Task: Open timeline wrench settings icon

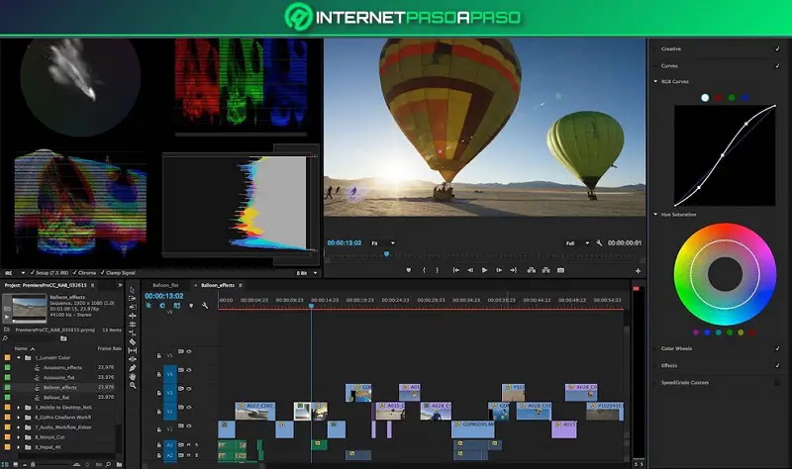Action: point(204,306)
